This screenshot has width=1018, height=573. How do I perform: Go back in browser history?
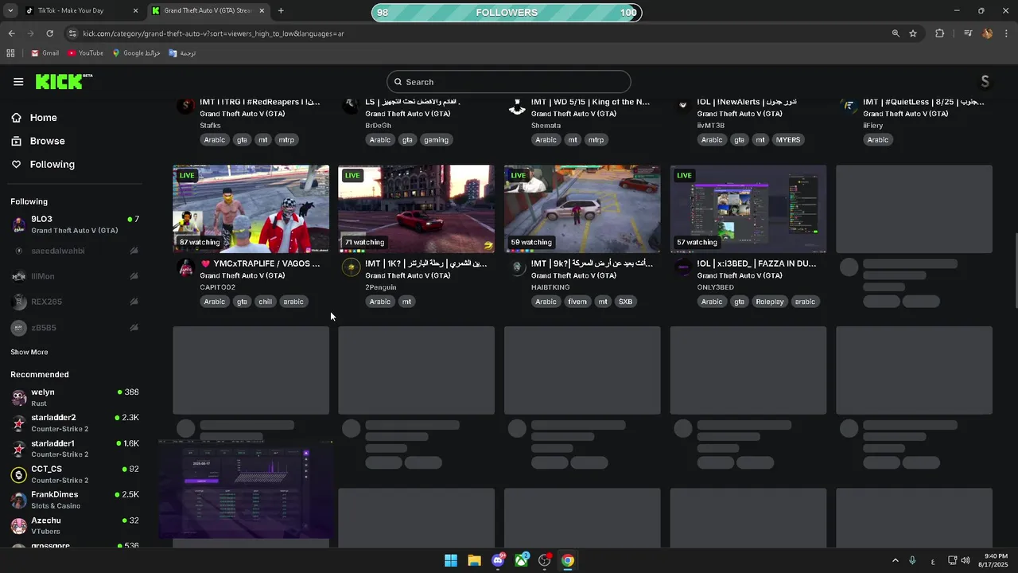(x=11, y=33)
